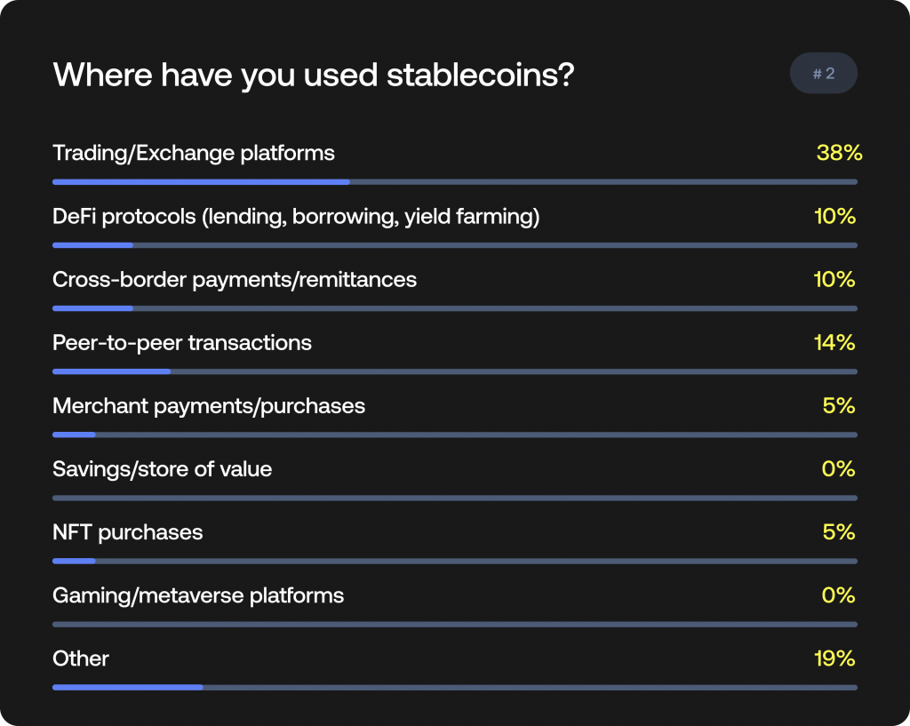Select the Other option label
Screen dimensions: 910x726
81,658
